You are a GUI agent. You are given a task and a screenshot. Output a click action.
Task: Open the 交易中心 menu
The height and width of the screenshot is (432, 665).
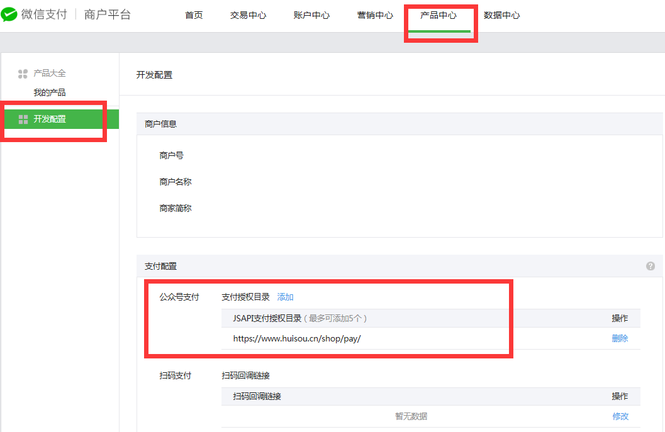[249, 15]
